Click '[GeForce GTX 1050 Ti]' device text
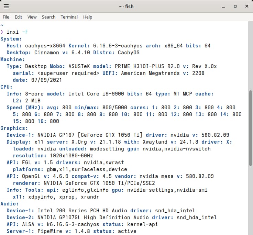The width and height of the screenshot is (253, 235). tap(110, 135)
